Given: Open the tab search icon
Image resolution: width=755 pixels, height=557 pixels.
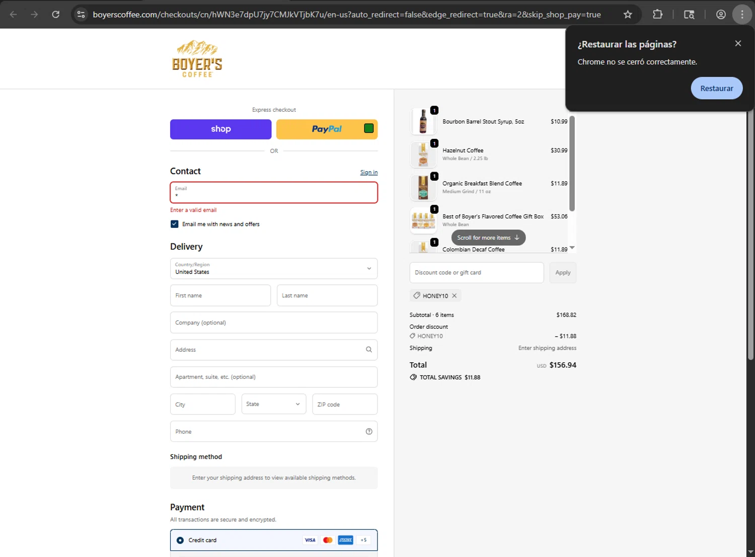Looking at the screenshot, I should tap(689, 15).
